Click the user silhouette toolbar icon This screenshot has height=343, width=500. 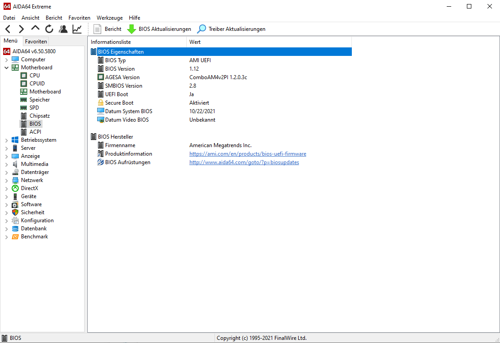coord(63,29)
